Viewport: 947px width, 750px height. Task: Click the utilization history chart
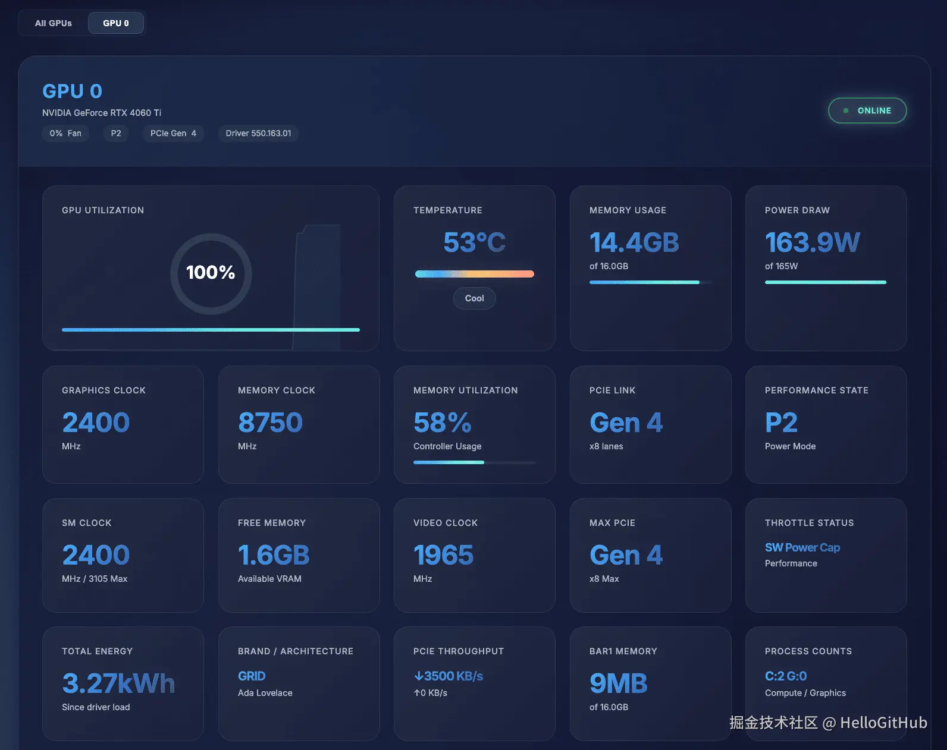pyautogui.click(x=316, y=287)
